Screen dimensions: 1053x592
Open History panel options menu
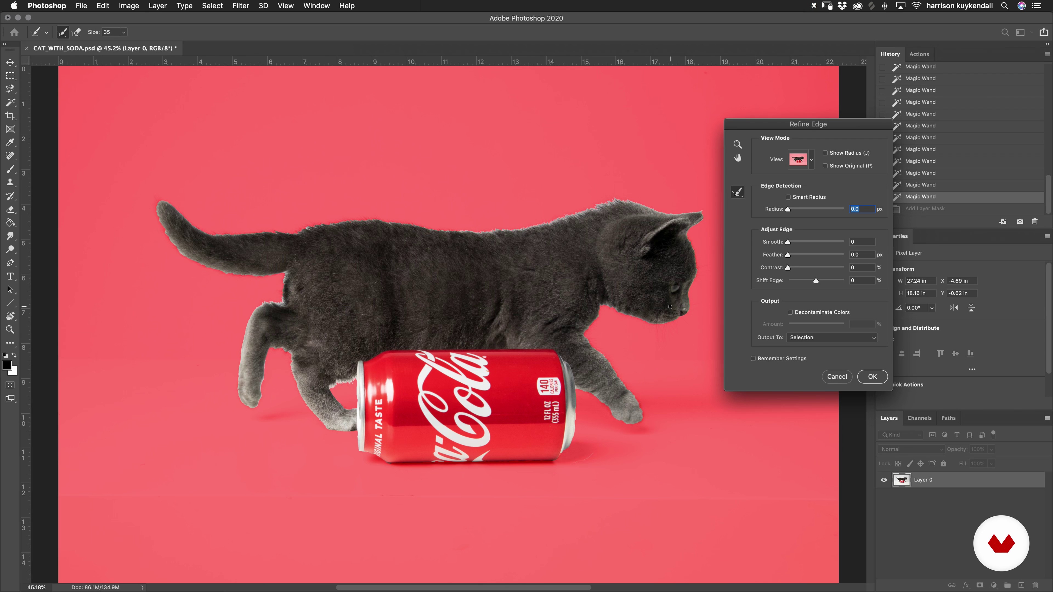1047,54
